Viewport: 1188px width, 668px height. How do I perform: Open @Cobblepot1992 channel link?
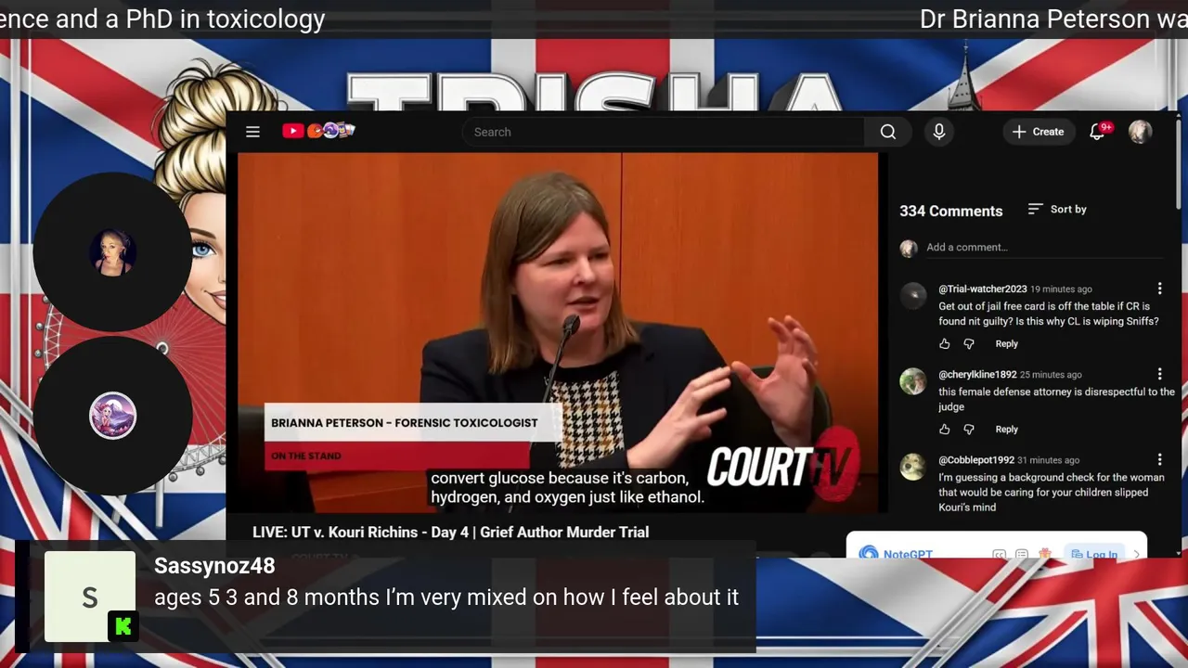pyautogui.click(x=976, y=460)
